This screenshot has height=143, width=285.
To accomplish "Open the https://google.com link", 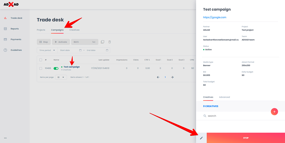I will click(214, 17).
